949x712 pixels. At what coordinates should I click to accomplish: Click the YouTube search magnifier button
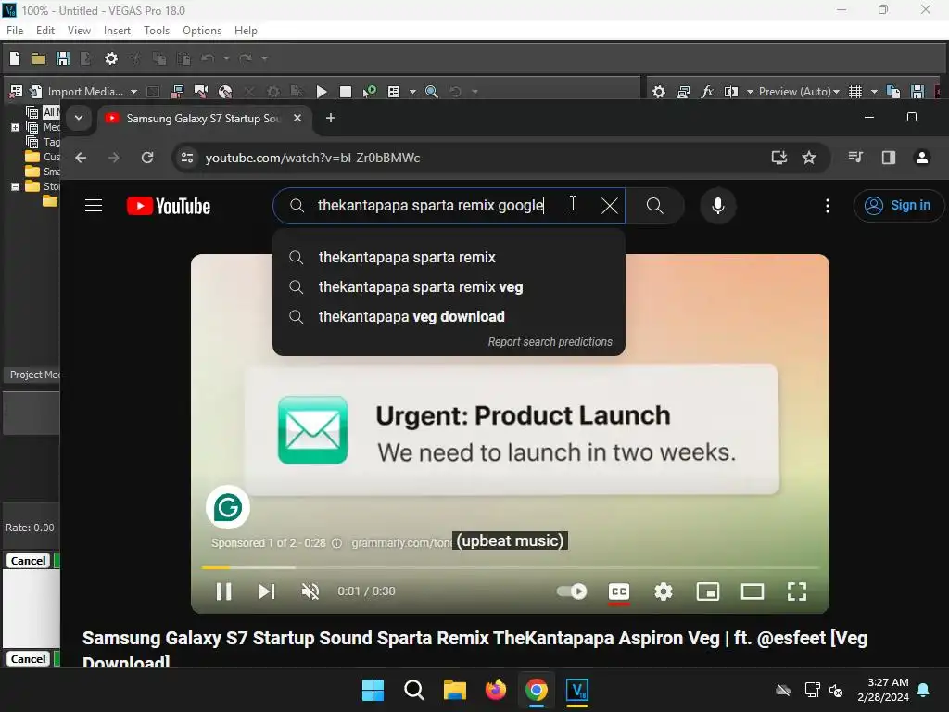click(655, 206)
